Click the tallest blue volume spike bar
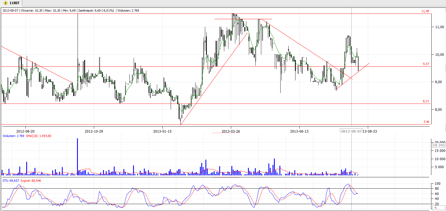The height and width of the screenshot is (211, 446). (77, 157)
